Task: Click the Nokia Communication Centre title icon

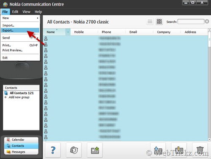Action: click(5, 4)
